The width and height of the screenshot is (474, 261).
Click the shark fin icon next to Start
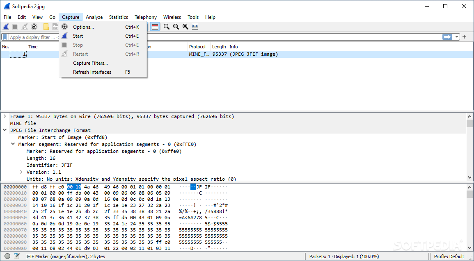[64, 36]
